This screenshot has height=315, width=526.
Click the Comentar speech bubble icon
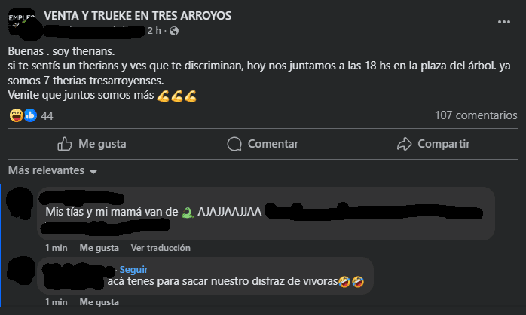[x=234, y=144]
